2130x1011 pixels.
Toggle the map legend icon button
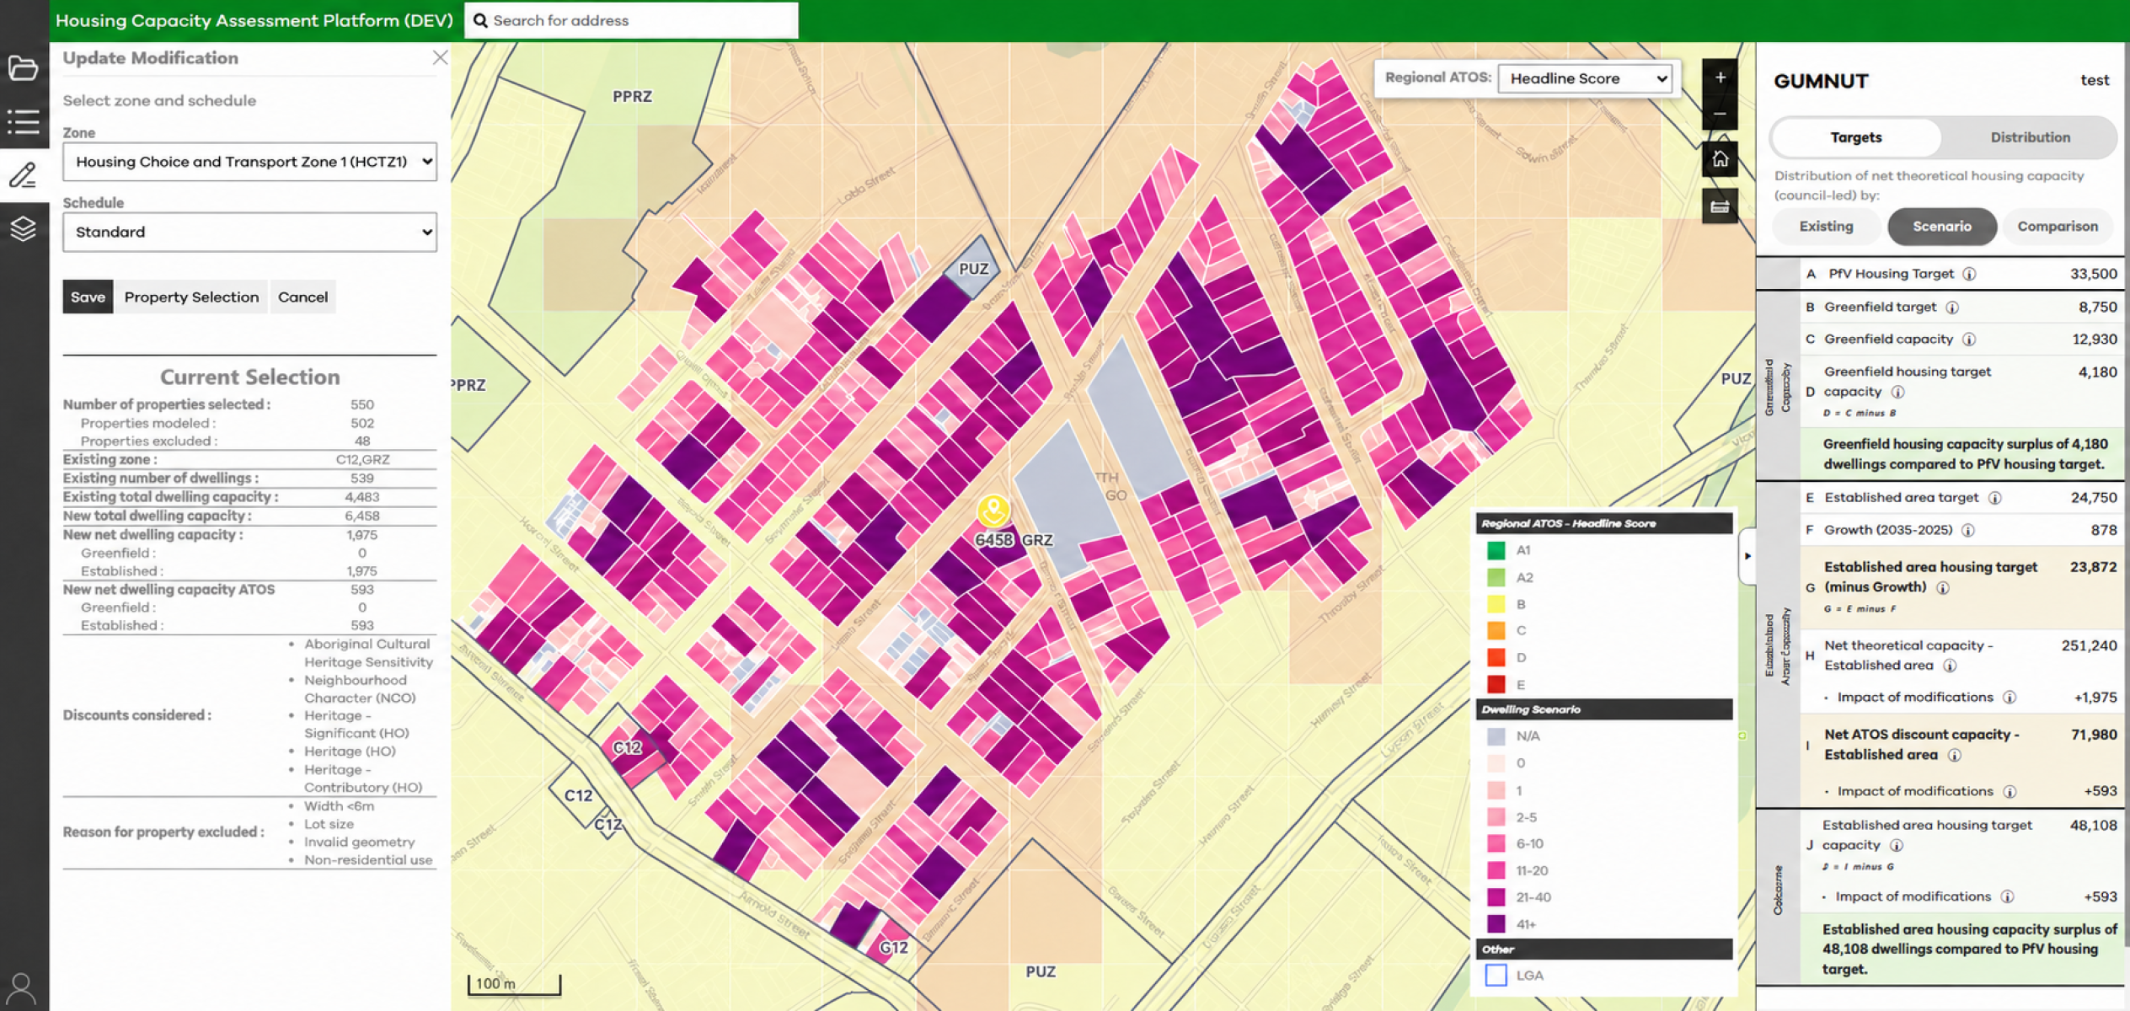click(x=1720, y=206)
